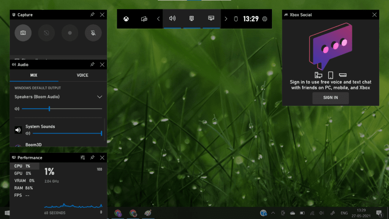Expand more widgets with the right chevron
The width and height of the screenshot is (389, 219).
tap(225, 19)
